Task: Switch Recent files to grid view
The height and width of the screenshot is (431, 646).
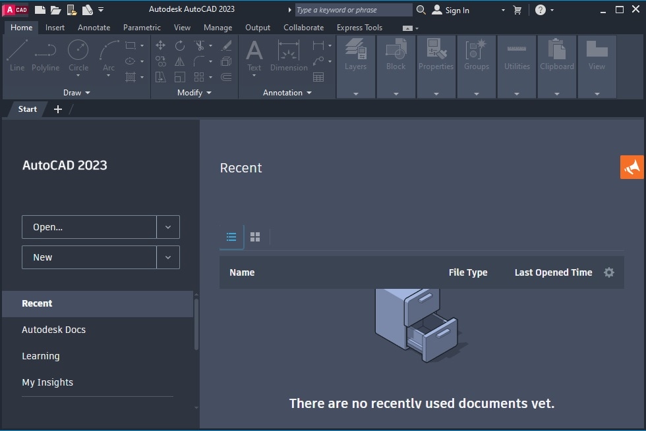Action: pyautogui.click(x=255, y=237)
